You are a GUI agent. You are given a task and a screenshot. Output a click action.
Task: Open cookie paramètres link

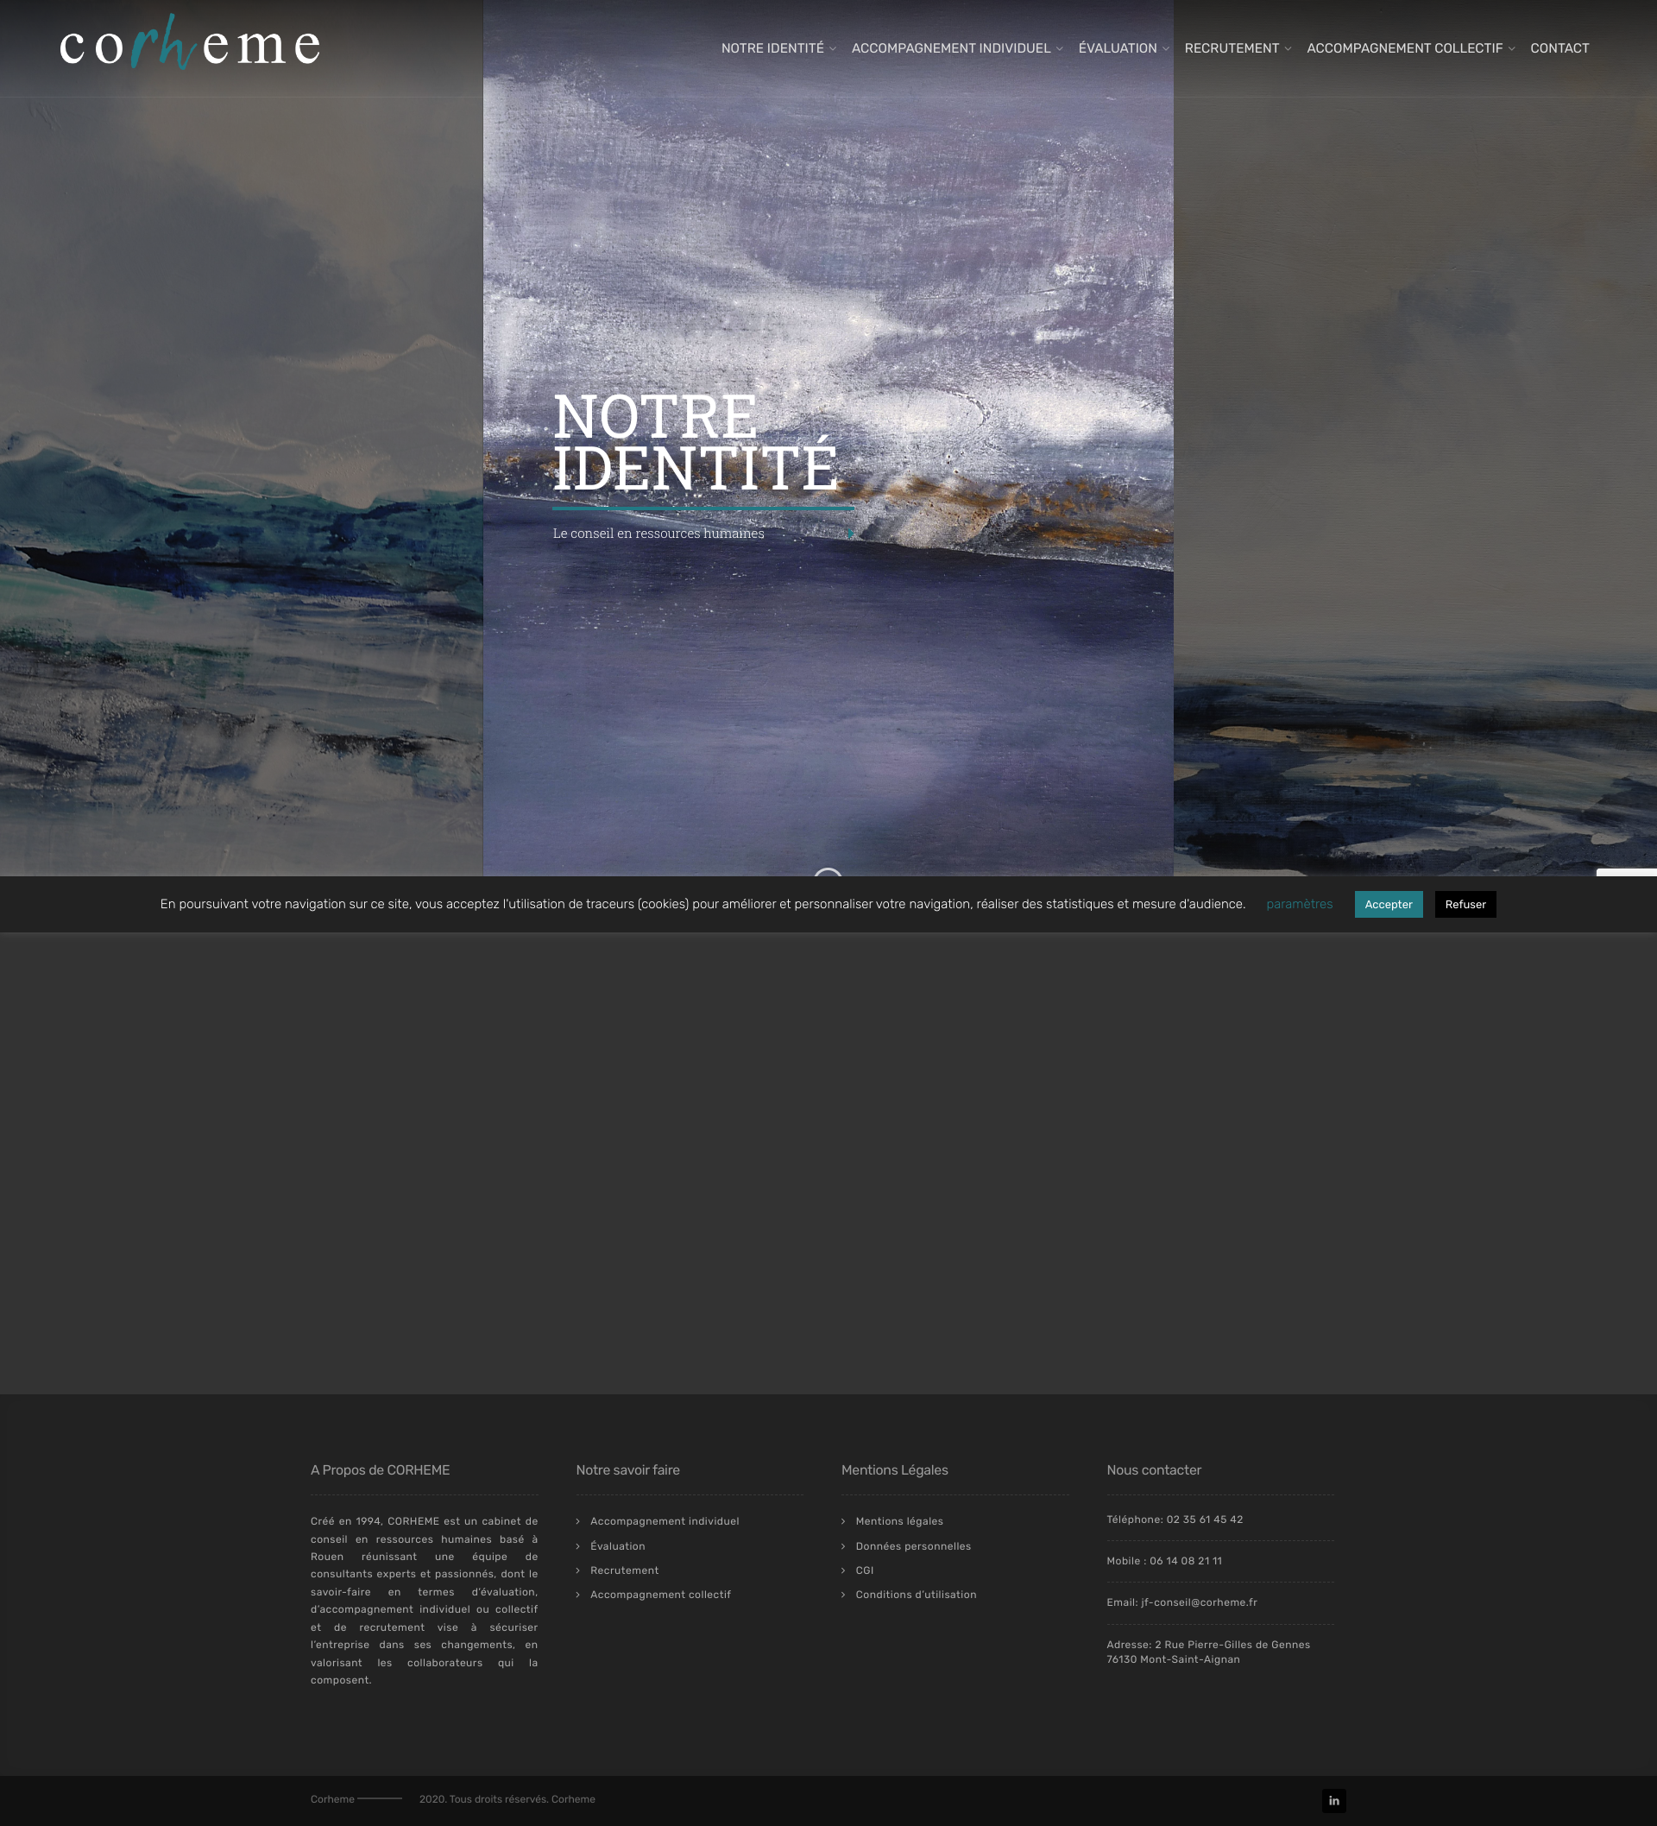[1300, 904]
